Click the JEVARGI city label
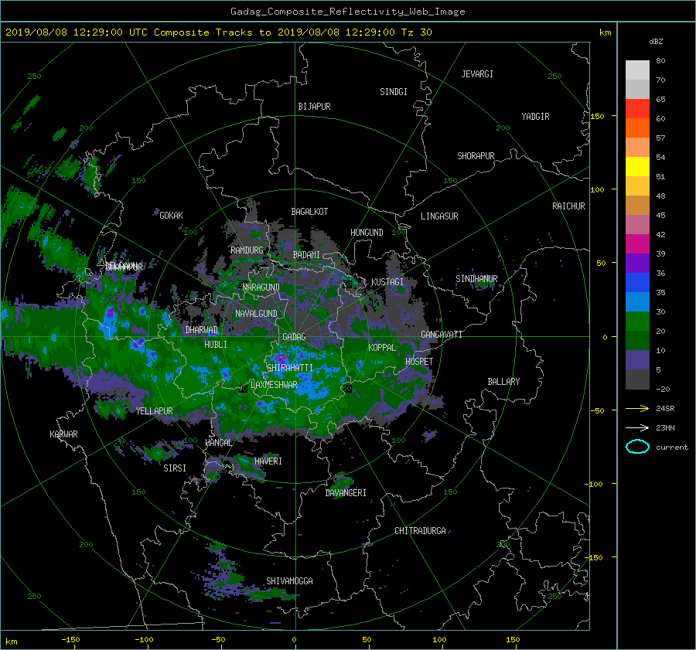This screenshot has width=696, height=650. coord(477,74)
